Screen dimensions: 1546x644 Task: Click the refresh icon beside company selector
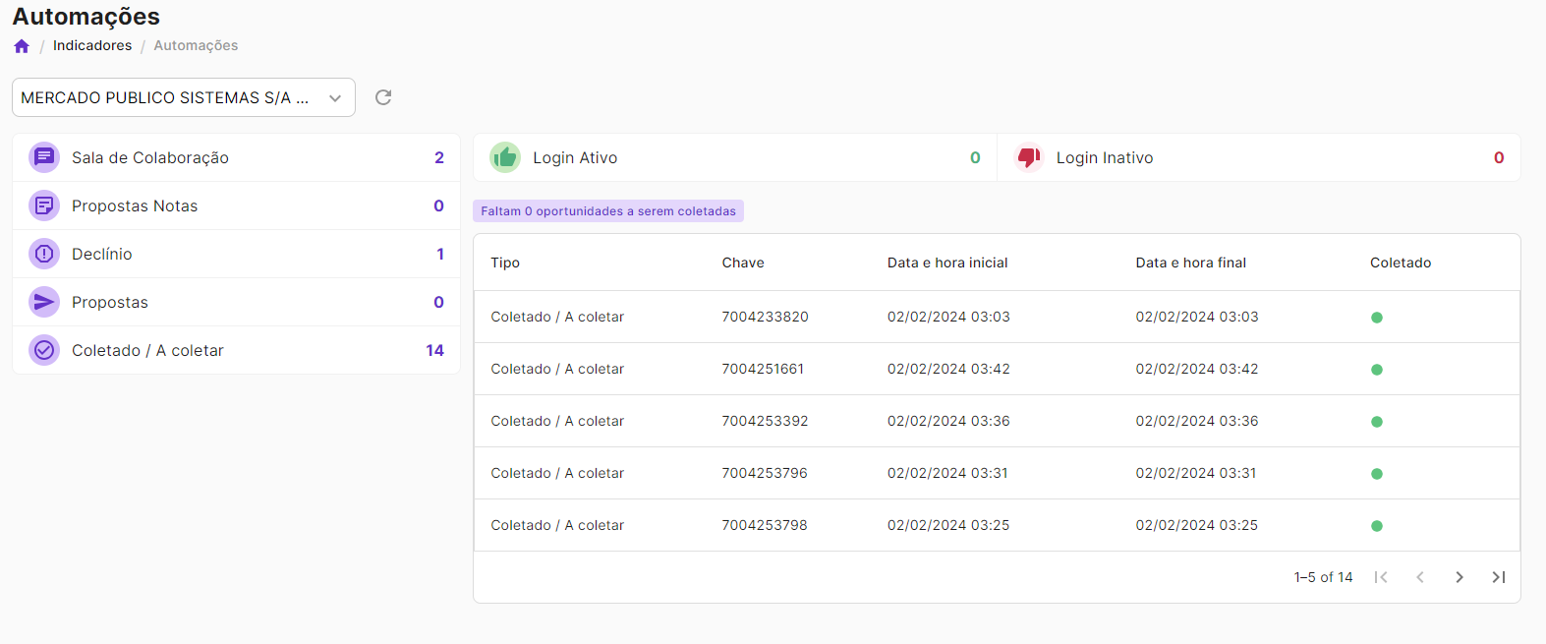tap(383, 97)
